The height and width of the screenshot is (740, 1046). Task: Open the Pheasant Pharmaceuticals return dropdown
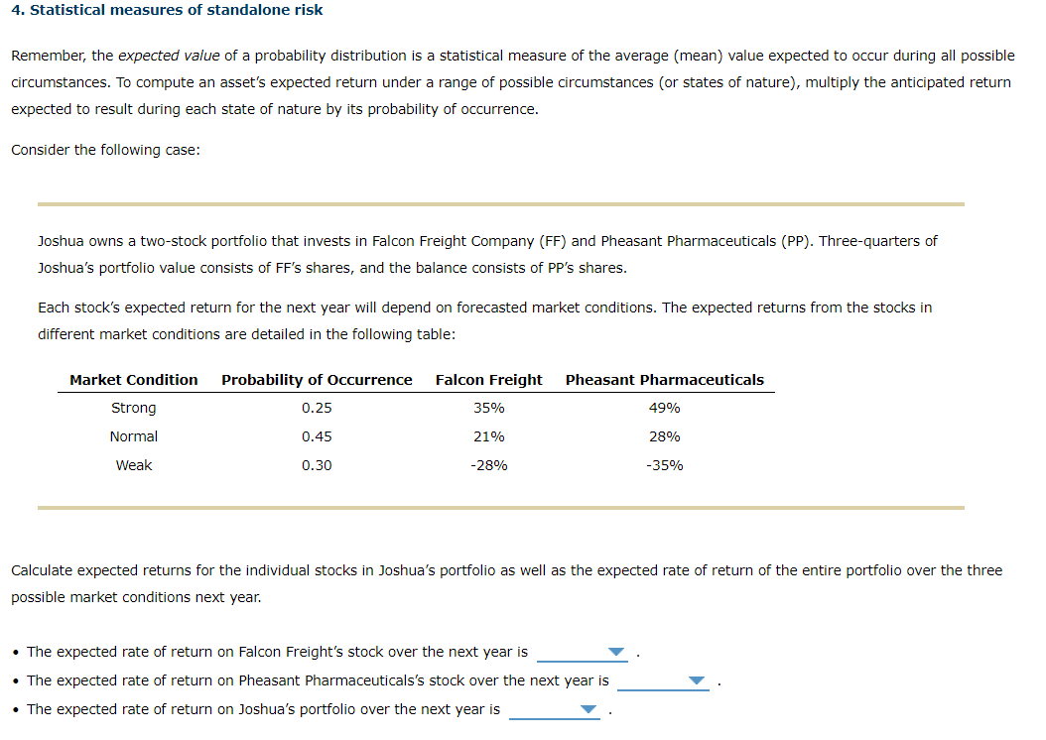(x=697, y=681)
